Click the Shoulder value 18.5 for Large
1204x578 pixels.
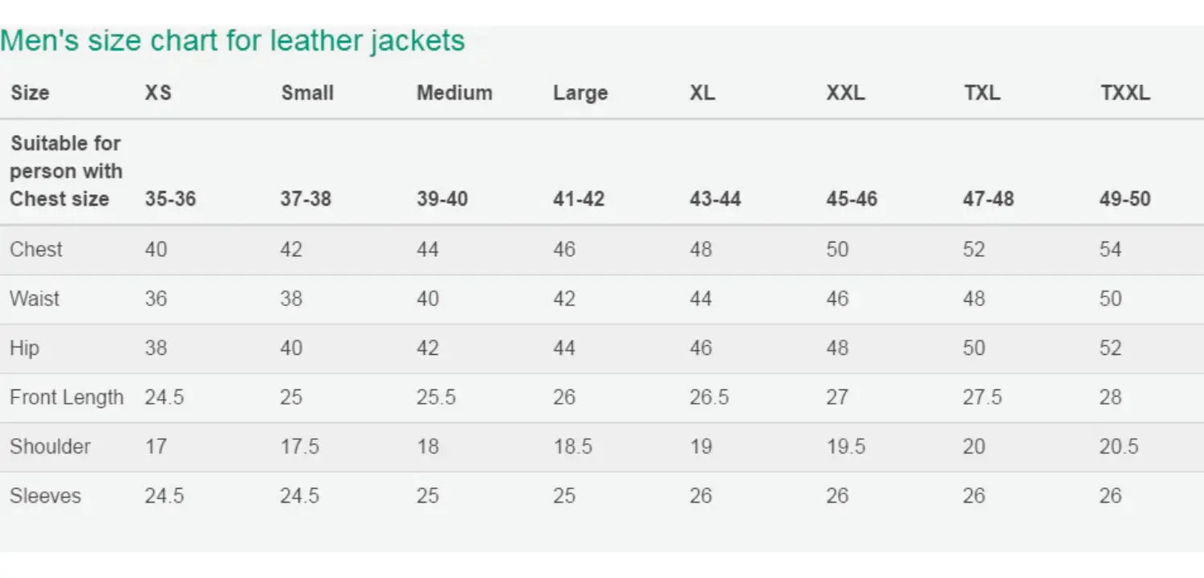pos(572,446)
